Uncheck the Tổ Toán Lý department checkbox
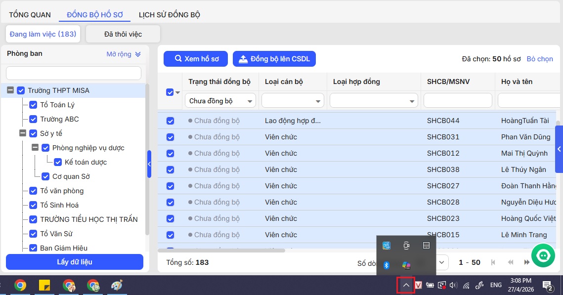The height and width of the screenshot is (295, 563). click(34, 105)
